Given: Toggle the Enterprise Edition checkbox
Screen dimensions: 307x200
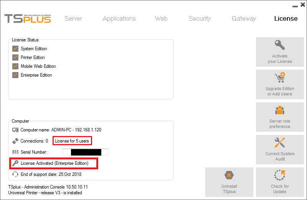Looking at the screenshot, I should (x=15, y=75).
